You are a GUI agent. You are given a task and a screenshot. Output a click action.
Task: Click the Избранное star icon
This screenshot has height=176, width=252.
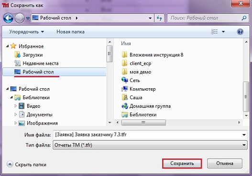tap(13, 46)
